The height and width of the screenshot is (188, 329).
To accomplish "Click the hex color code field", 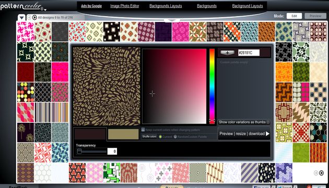I will [249, 53].
